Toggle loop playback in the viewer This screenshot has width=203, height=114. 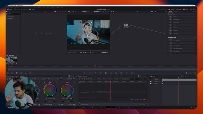click(93, 53)
